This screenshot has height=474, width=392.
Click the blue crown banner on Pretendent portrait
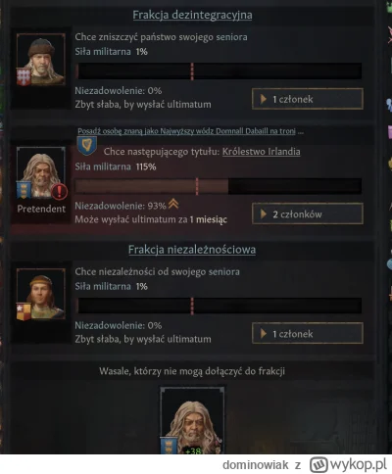(24, 190)
